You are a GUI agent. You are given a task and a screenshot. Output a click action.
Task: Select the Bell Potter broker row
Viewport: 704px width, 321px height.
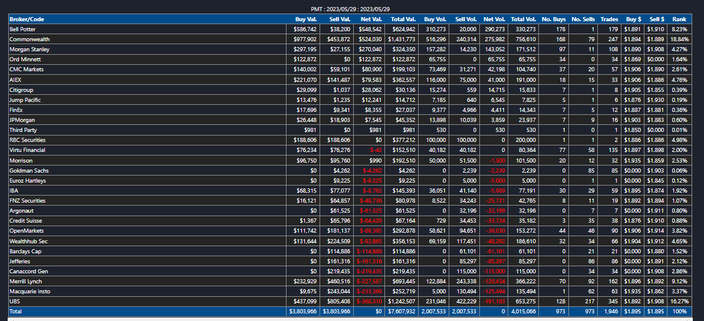(x=351, y=29)
